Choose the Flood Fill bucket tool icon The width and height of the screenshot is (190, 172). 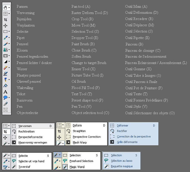click(5, 86)
